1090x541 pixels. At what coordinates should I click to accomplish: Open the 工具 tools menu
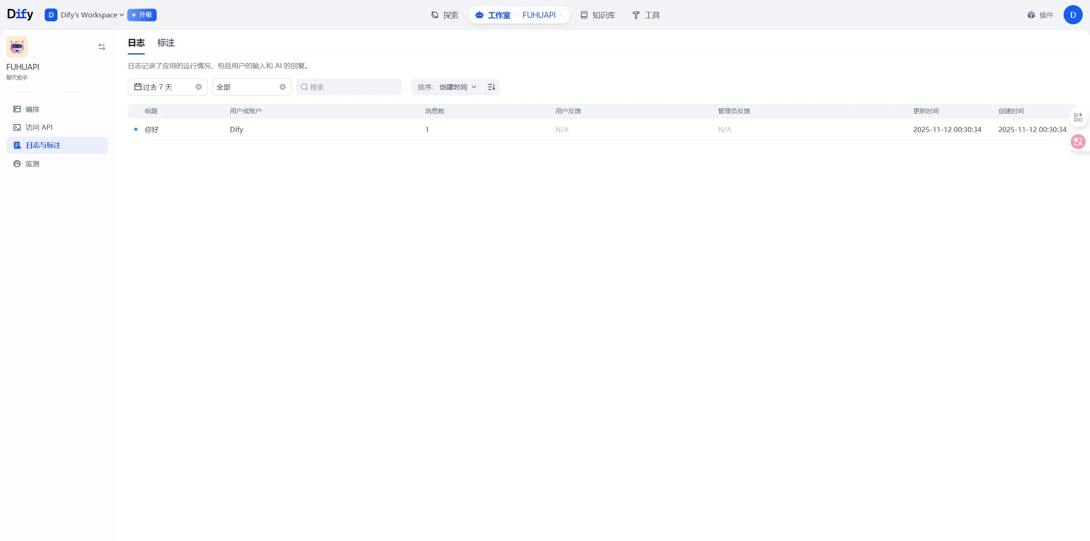(x=646, y=15)
